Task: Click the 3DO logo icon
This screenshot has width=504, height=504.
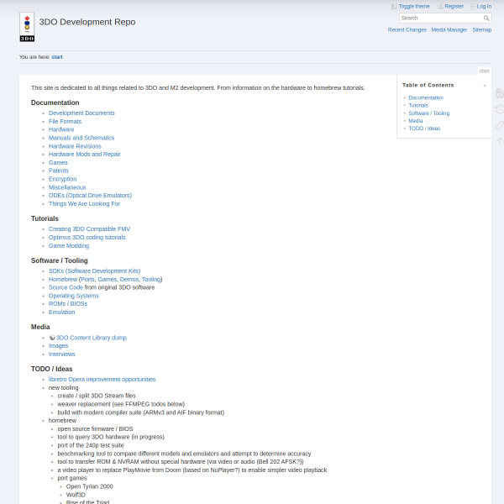Action: [x=27, y=28]
